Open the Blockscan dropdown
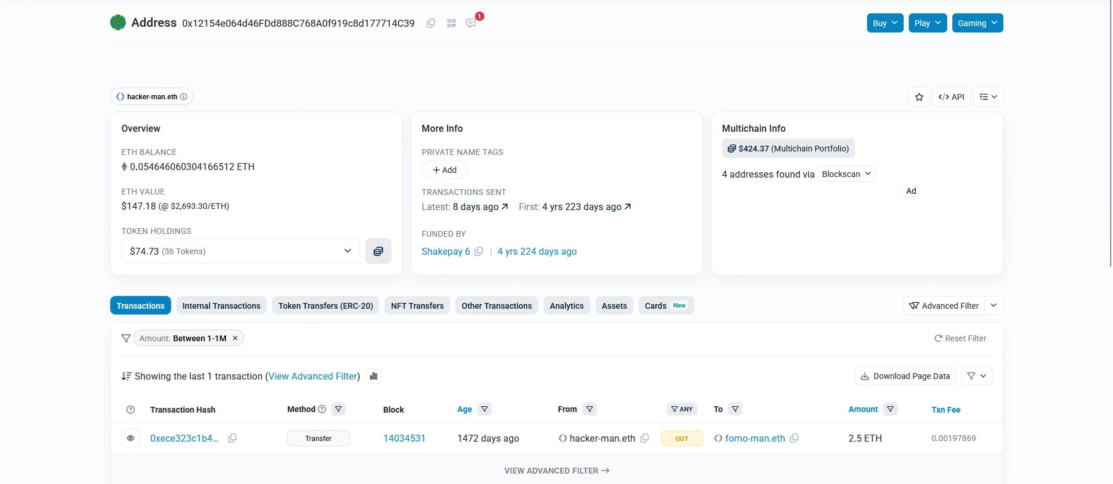The image size is (1113, 484). pyautogui.click(x=846, y=174)
